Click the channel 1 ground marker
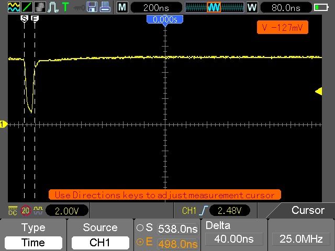 coord(4,124)
